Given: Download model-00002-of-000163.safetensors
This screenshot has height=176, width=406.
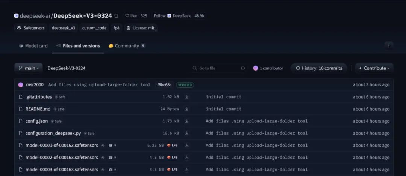Looking at the screenshot, I should (x=187, y=158).
